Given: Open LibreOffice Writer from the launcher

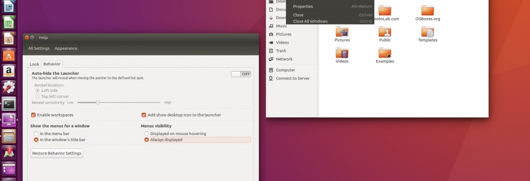Looking at the screenshot, I should coord(9,6).
